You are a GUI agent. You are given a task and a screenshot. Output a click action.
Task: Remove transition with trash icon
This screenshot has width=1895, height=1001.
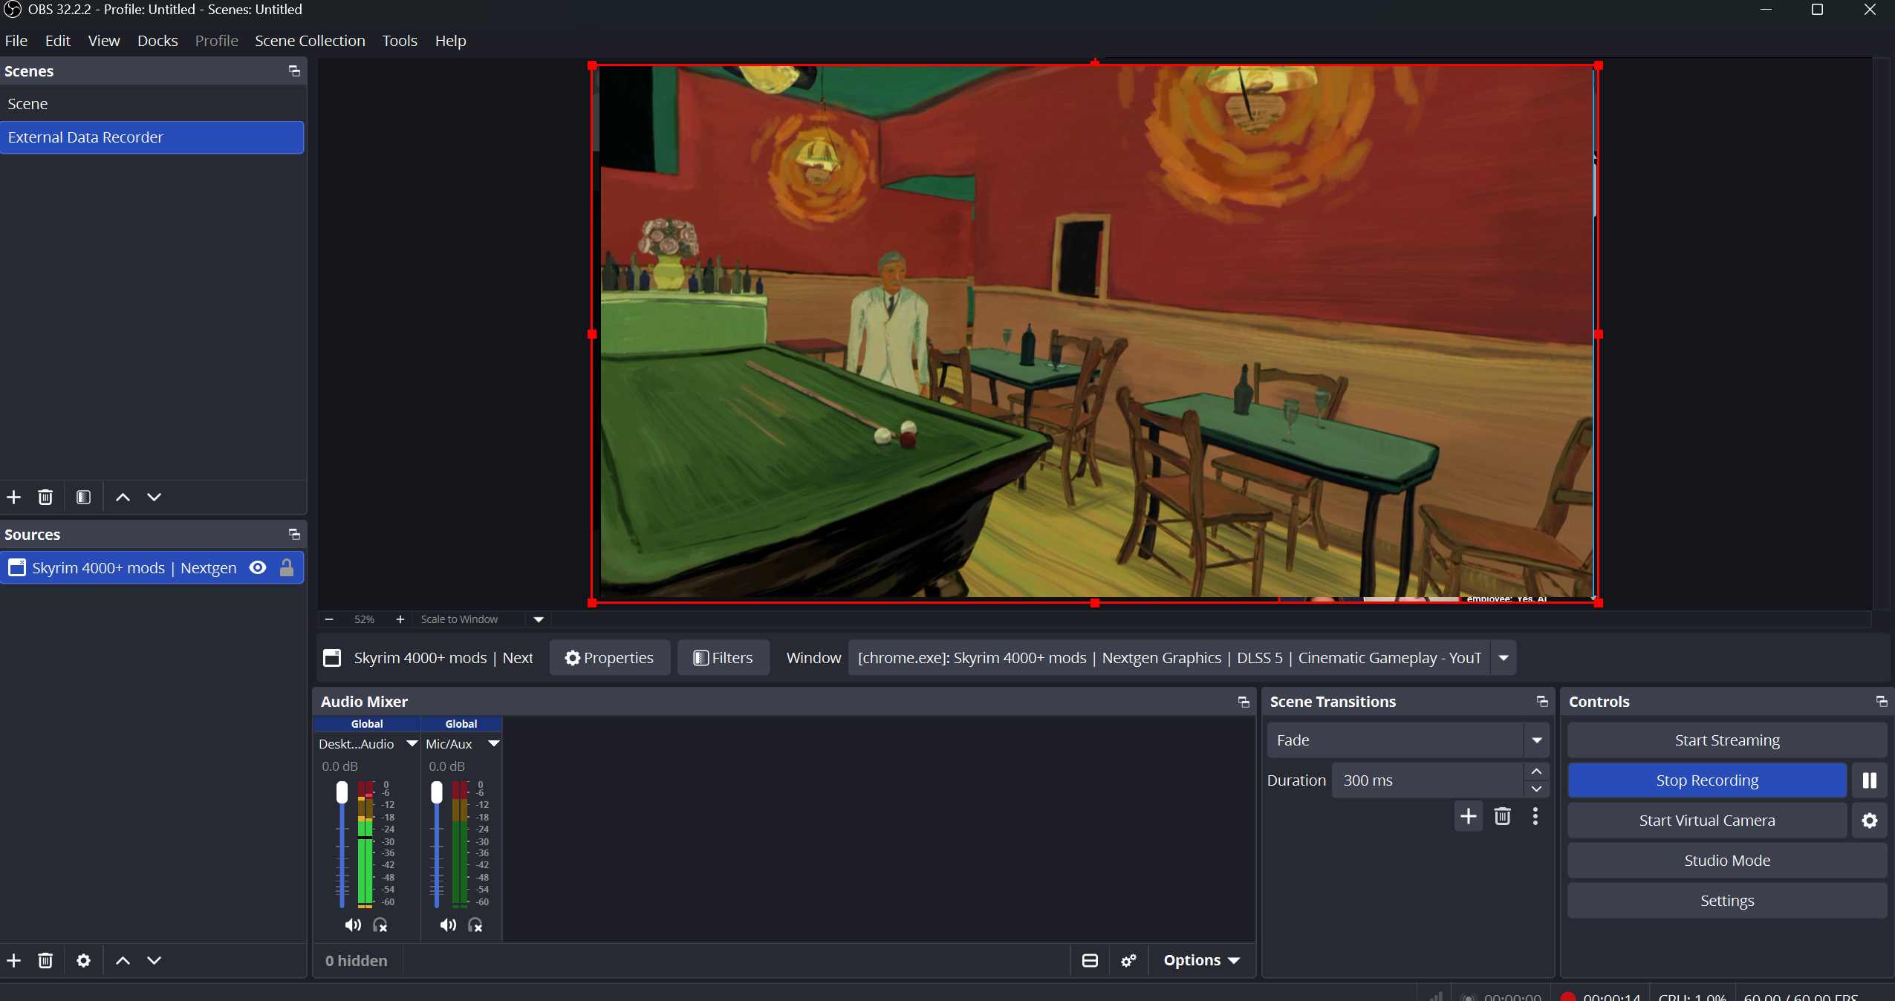pyautogui.click(x=1502, y=816)
